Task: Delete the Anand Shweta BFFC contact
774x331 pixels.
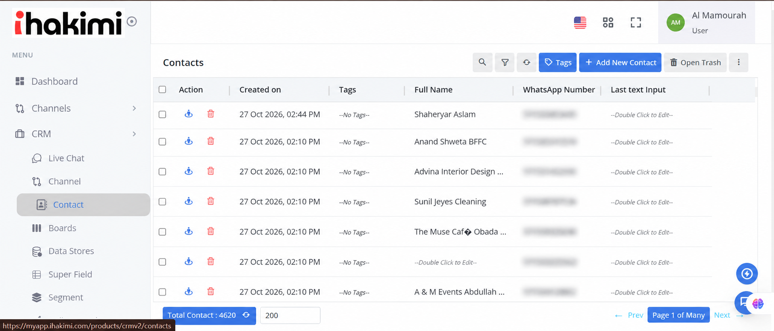Action: 210,142
